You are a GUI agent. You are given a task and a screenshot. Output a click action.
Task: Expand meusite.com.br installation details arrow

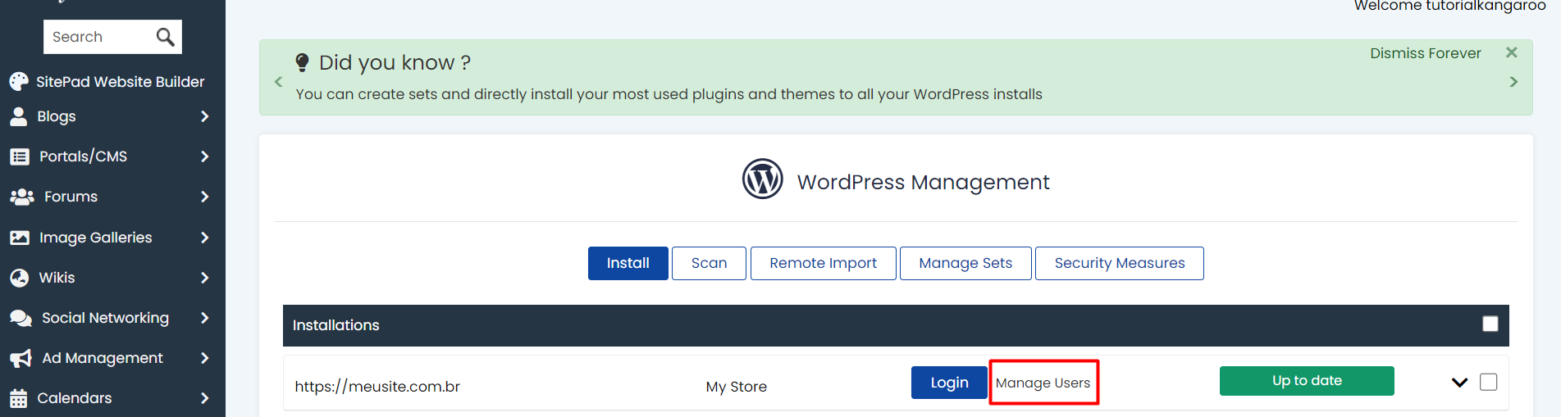point(1459,383)
